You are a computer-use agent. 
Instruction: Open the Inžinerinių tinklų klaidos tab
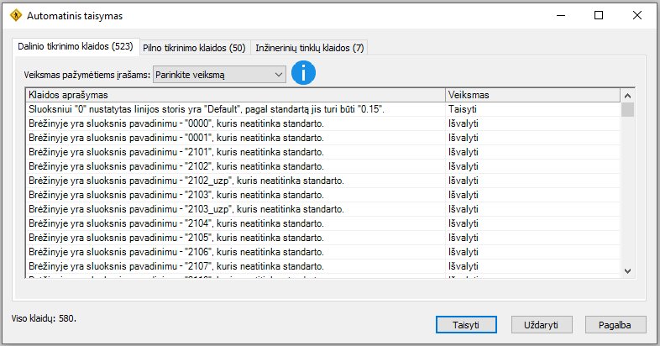(x=309, y=48)
